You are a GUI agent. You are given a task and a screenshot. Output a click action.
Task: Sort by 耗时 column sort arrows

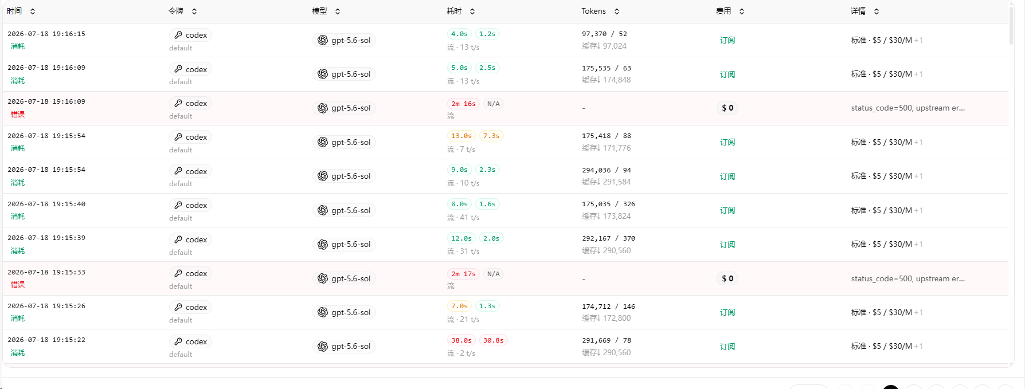(x=472, y=11)
